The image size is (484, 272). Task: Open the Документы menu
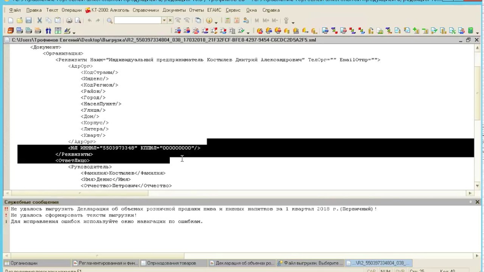(x=174, y=10)
